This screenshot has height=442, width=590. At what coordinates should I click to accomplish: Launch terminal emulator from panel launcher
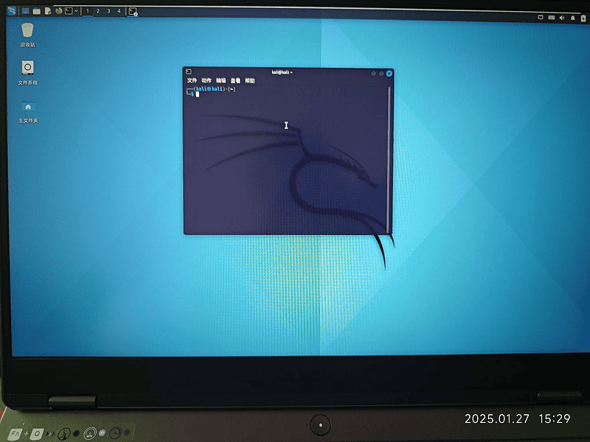tap(69, 11)
